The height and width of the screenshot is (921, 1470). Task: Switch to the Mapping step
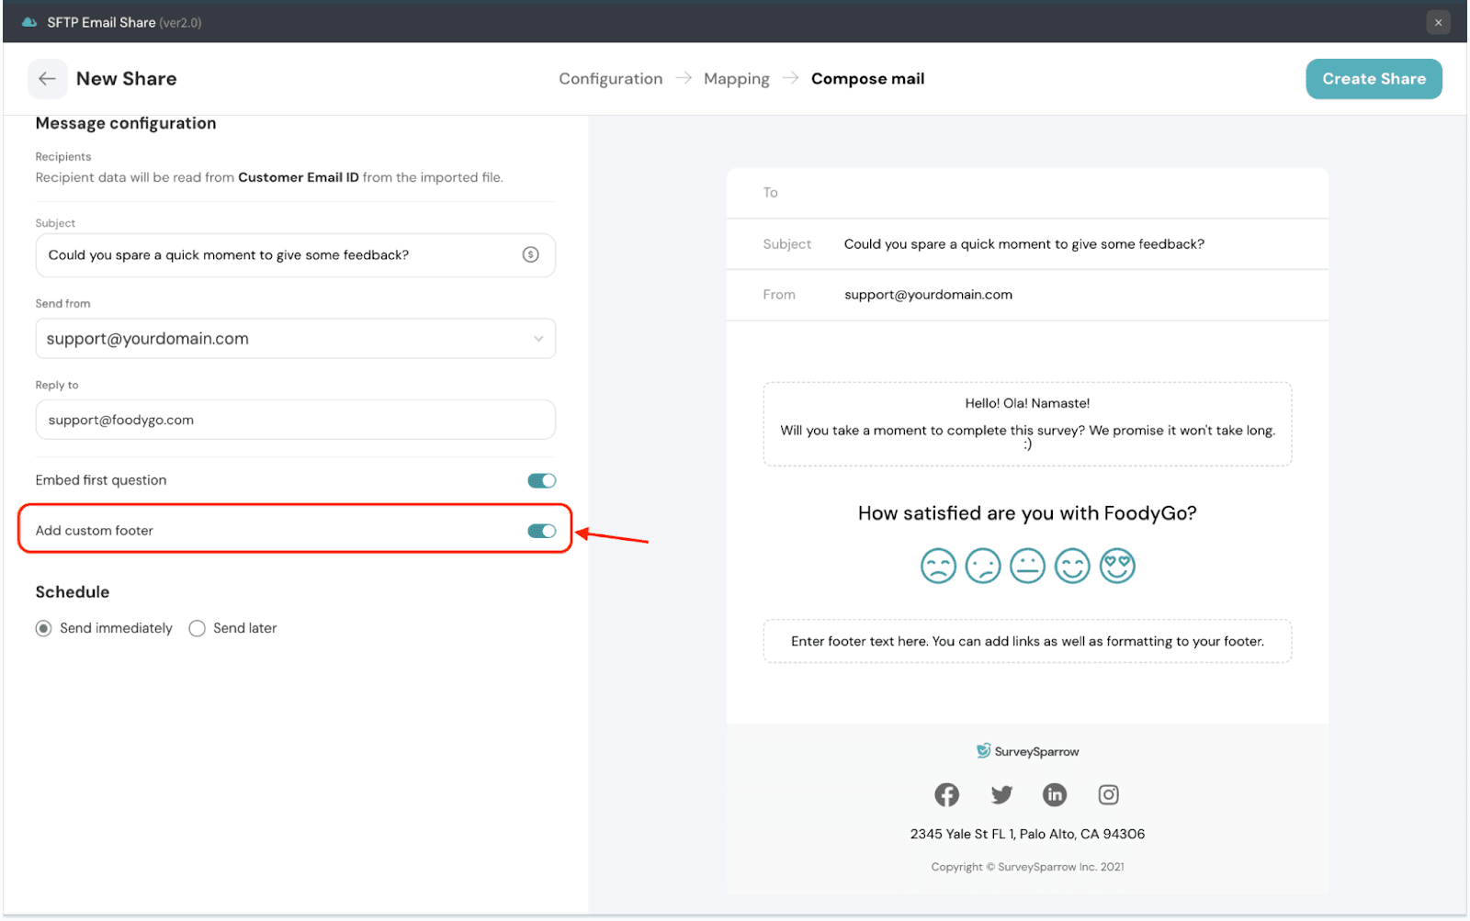[736, 79]
